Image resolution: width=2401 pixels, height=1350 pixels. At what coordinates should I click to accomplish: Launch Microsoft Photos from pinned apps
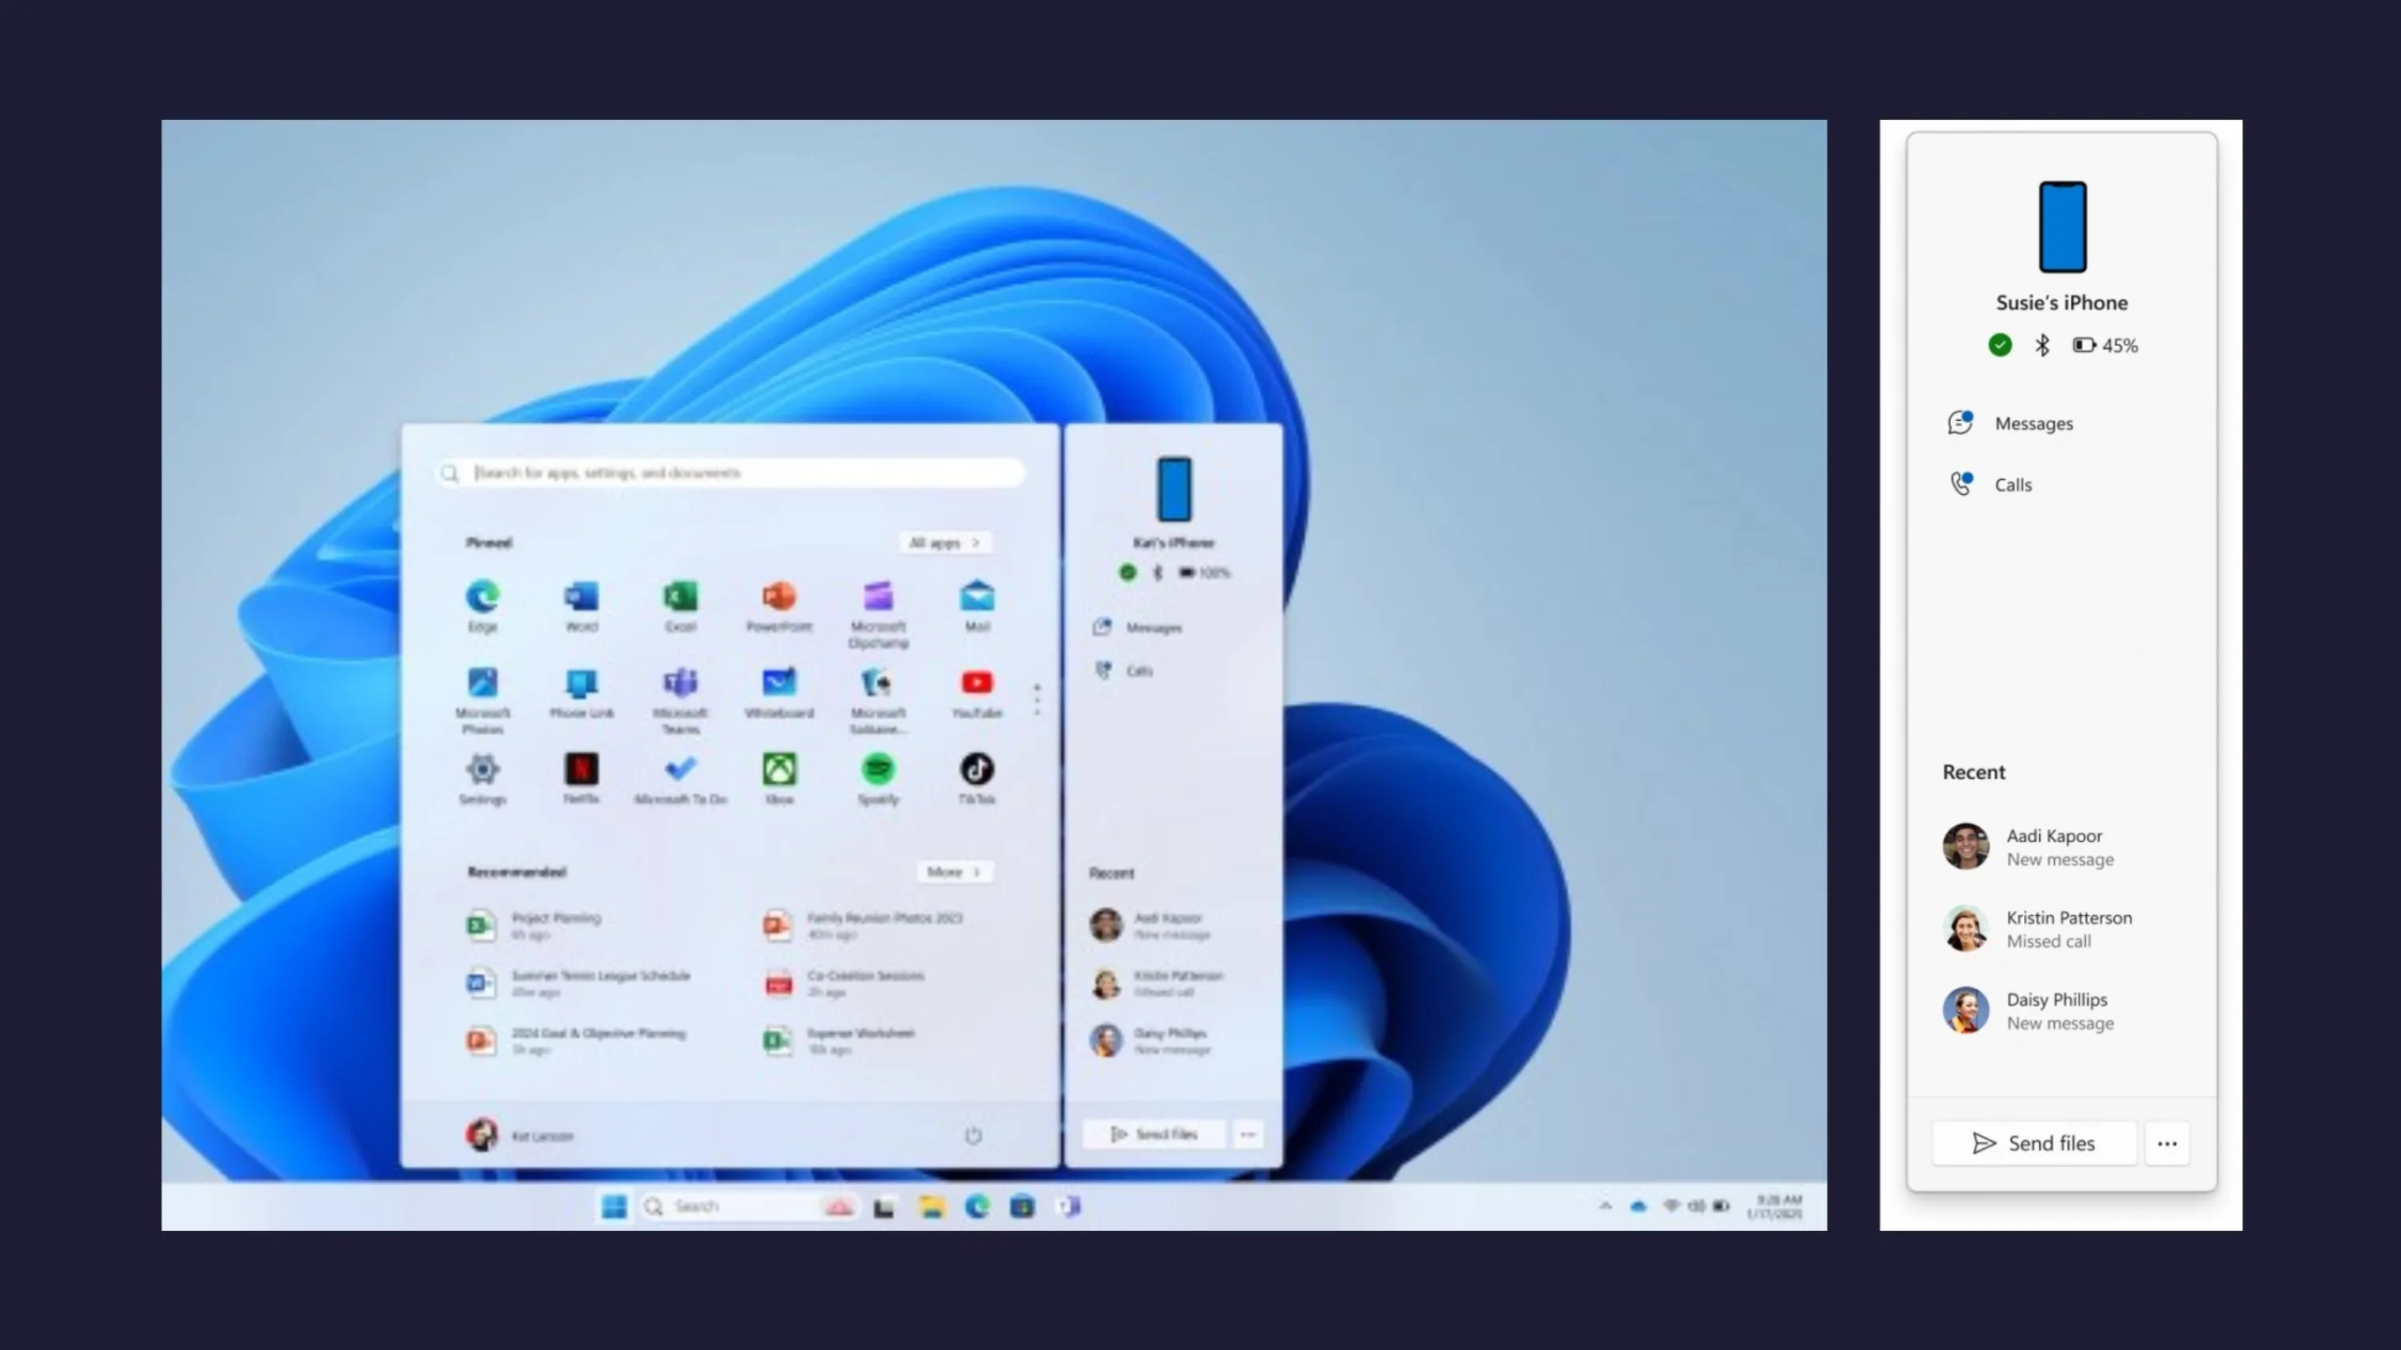tap(482, 699)
